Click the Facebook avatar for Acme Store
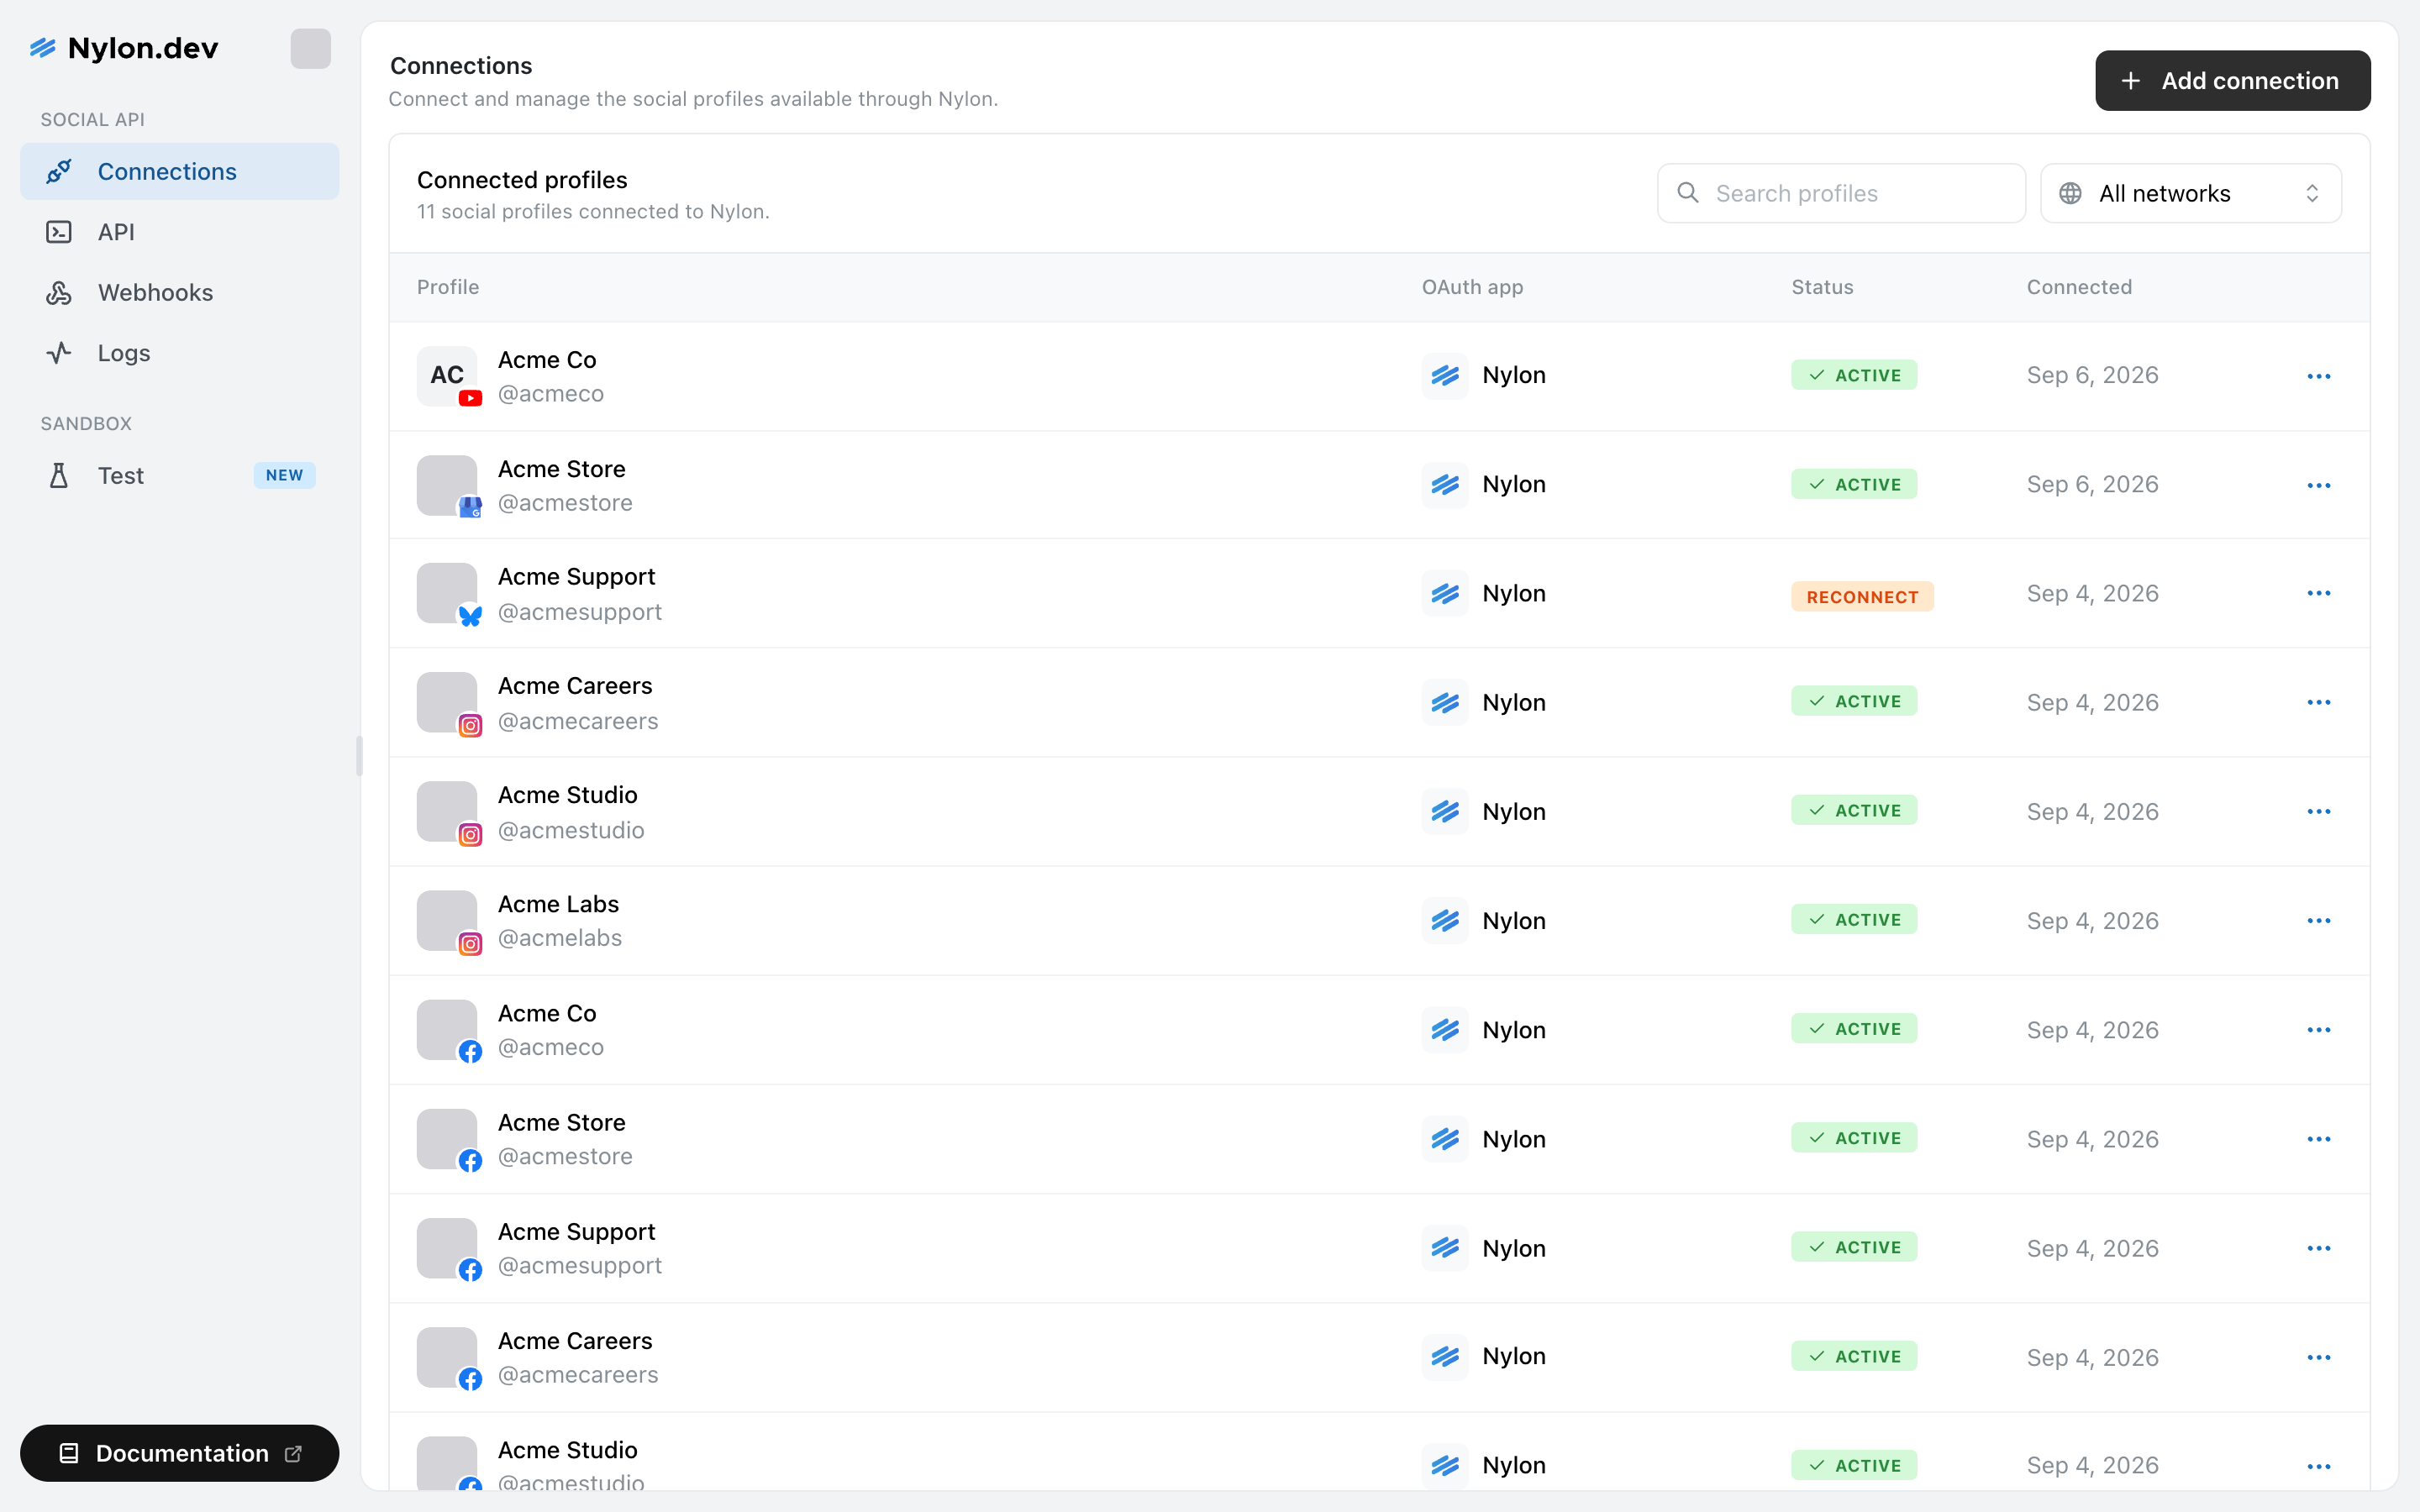This screenshot has width=2420, height=1512. click(447, 1139)
